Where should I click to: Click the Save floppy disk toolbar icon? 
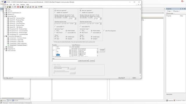click(10, 7)
